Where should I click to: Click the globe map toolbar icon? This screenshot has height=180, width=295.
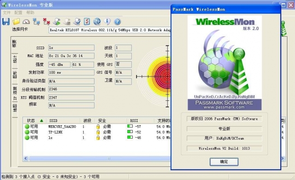pyautogui.click(x=97, y=22)
